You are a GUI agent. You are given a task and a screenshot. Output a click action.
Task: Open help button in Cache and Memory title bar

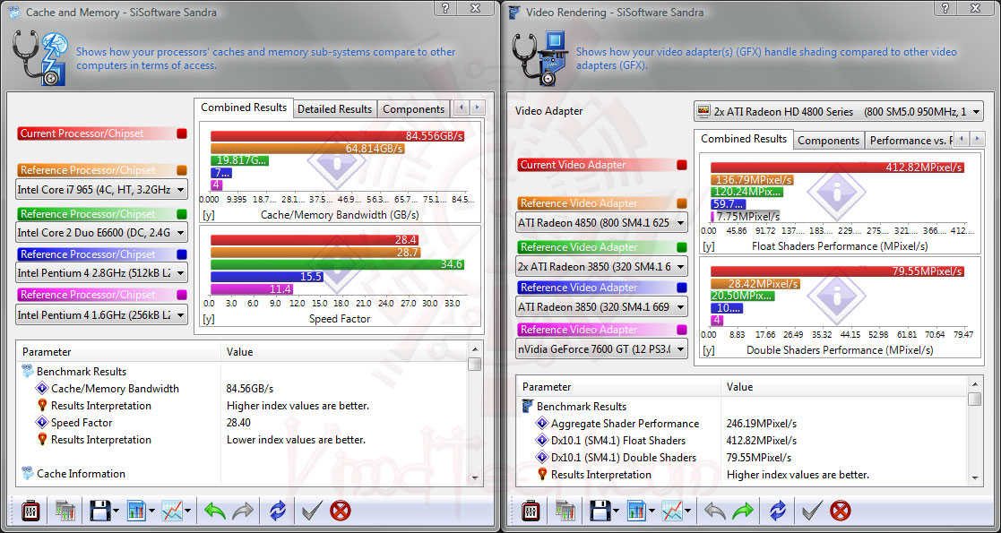click(445, 8)
